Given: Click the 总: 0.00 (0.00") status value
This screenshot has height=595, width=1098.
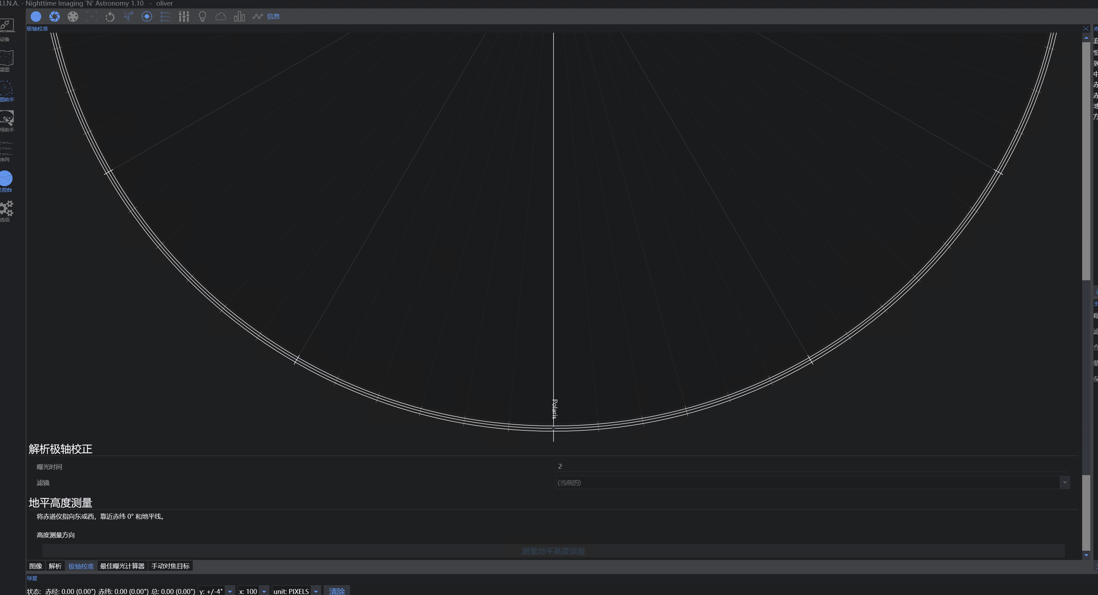Looking at the screenshot, I should (173, 591).
